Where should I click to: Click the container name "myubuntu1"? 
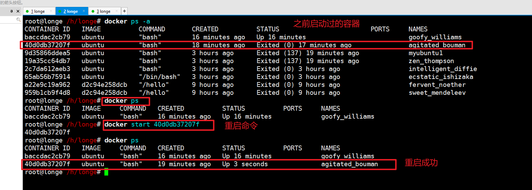tap(426, 53)
